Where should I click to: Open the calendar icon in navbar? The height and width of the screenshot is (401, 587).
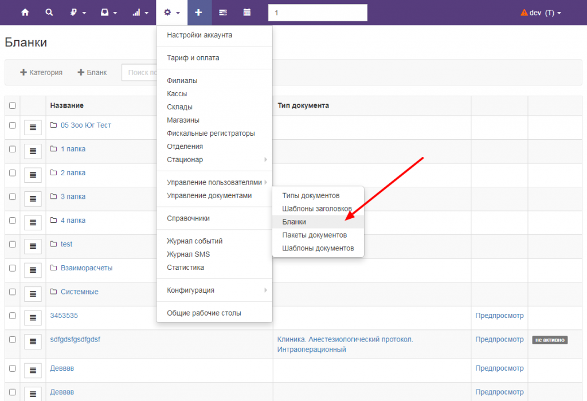(247, 13)
